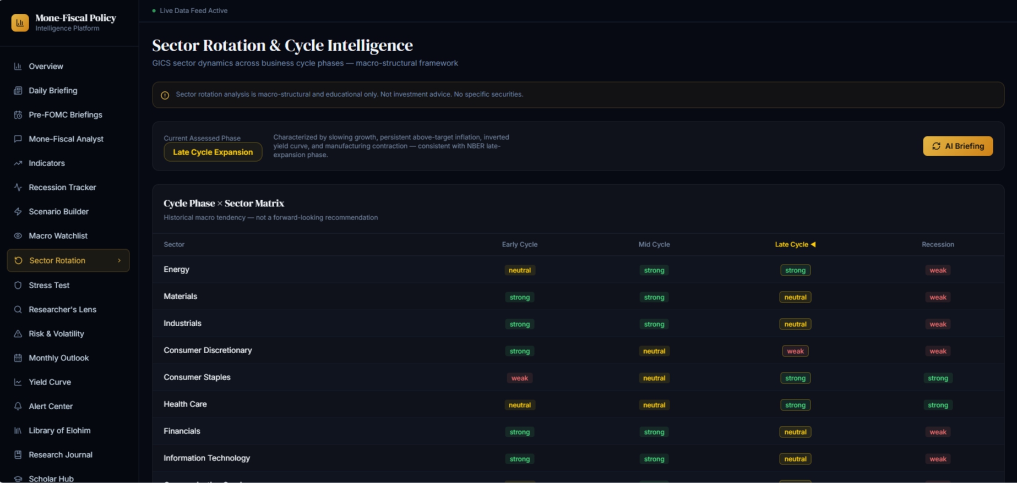
Task: Open Scenario Builder
Action: [68, 211]
